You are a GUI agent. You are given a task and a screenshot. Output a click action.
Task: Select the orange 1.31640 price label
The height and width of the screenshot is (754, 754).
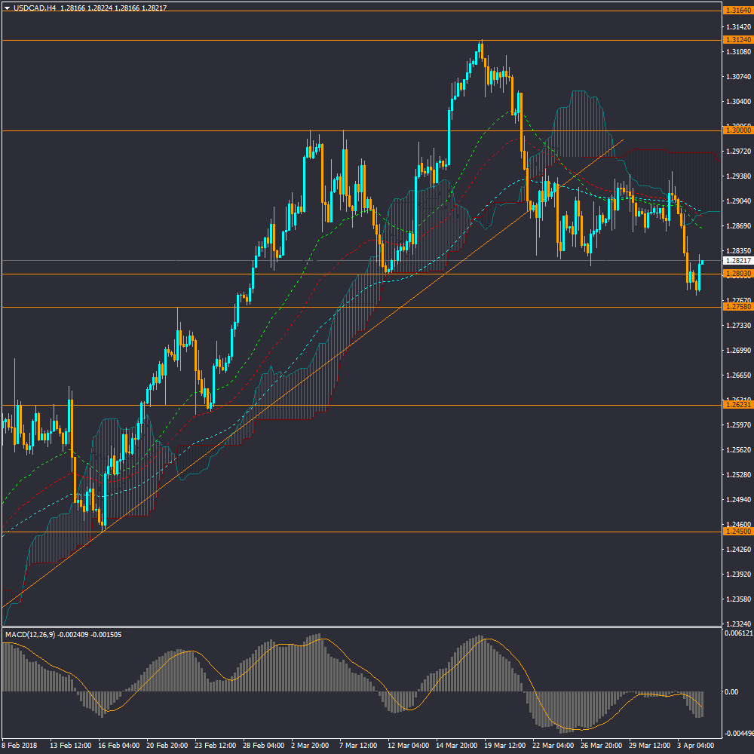click(x=736, y=11)
